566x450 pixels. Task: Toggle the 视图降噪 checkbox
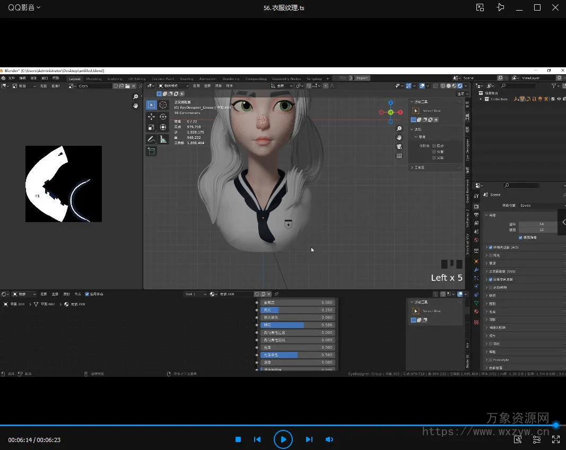(x=520, y=237)
